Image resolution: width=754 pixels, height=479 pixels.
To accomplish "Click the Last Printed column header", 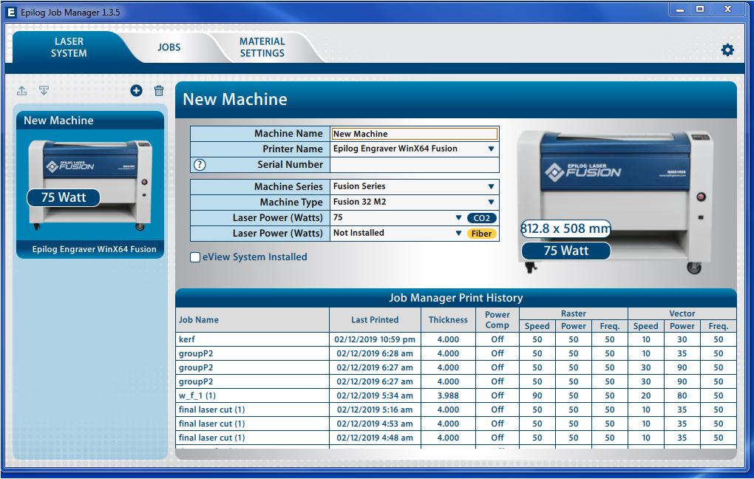I will 375,320.
